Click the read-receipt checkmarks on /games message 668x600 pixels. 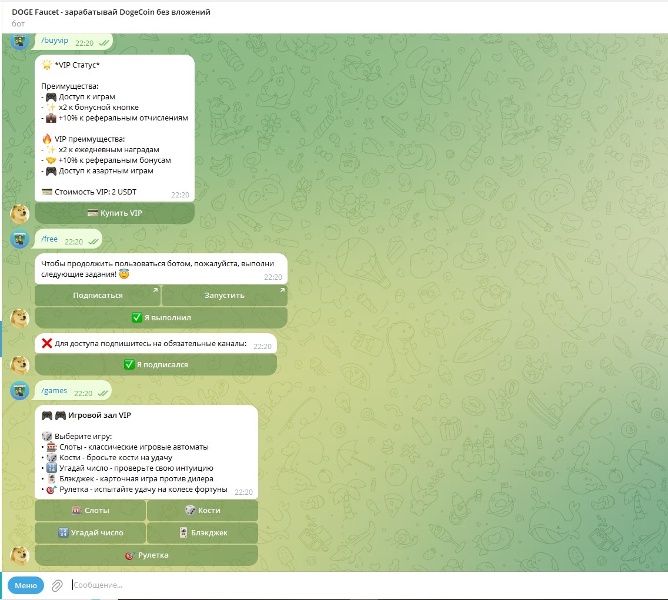103,394
